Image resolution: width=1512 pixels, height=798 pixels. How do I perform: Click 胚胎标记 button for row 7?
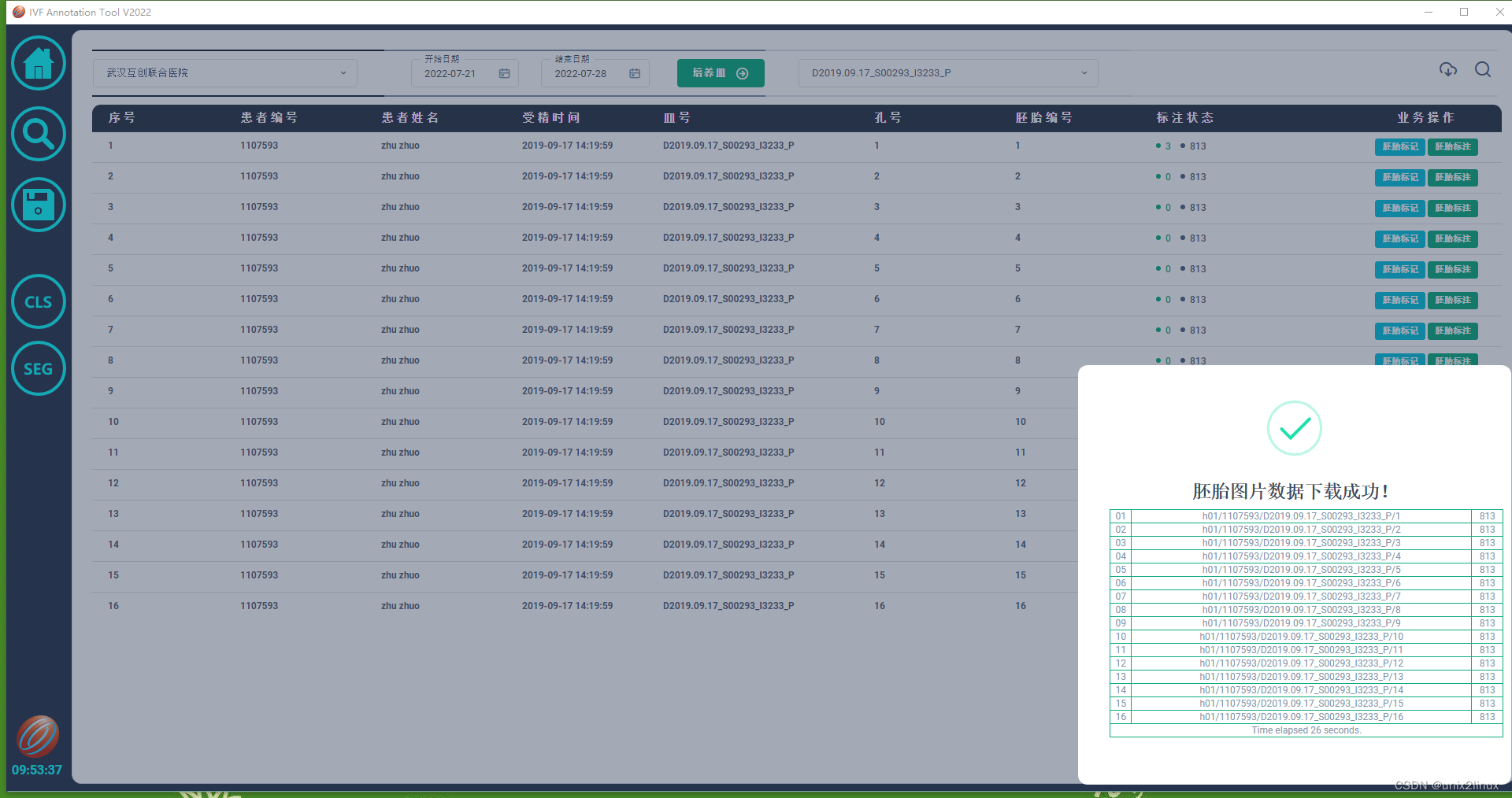point(1400,331)
